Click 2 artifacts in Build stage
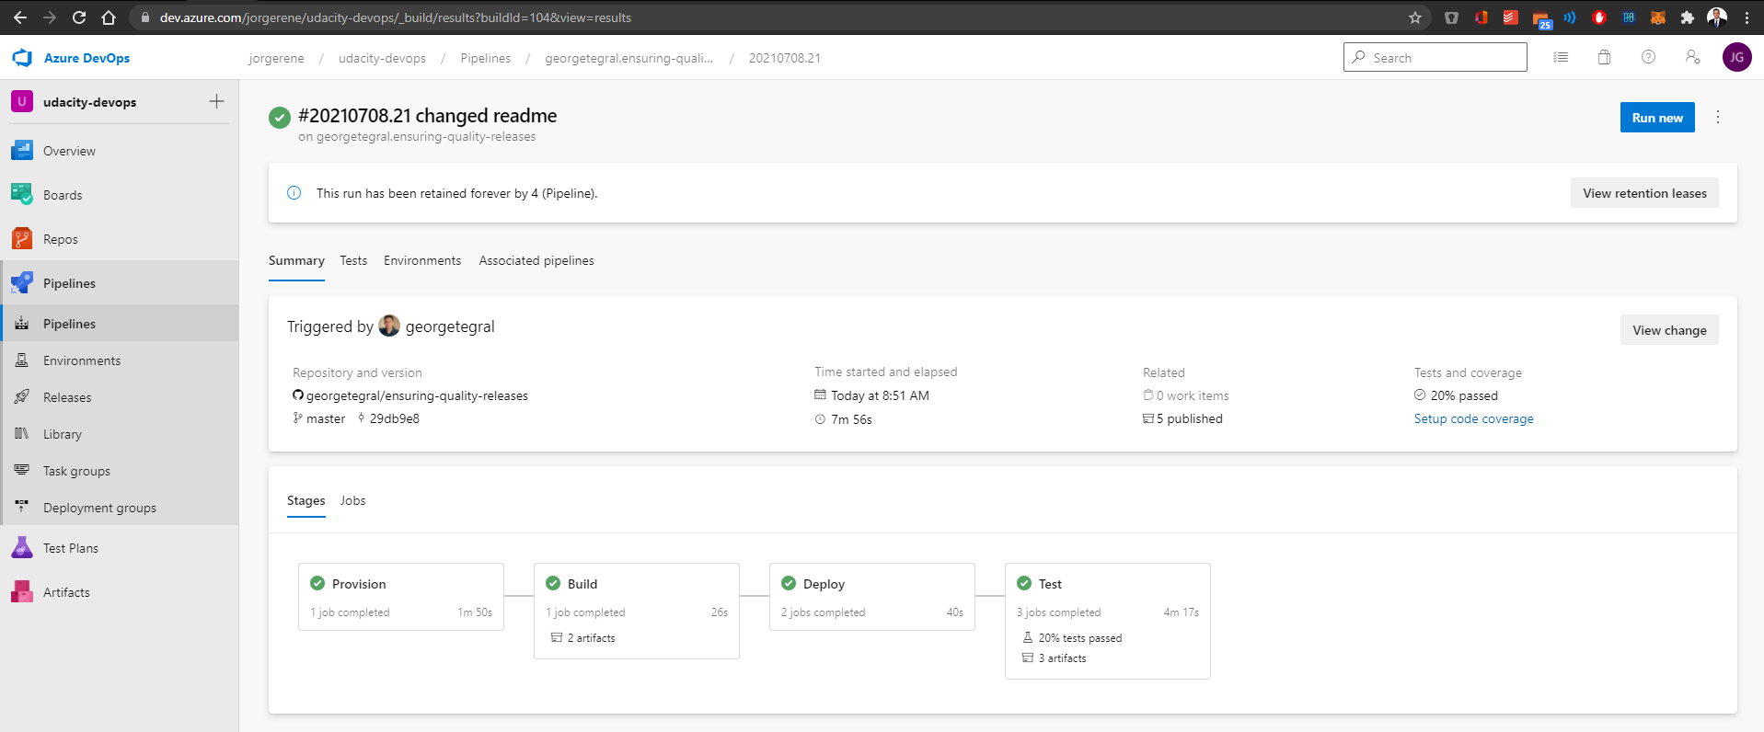This screenshot has height=732, width=1764. point(591,638)
